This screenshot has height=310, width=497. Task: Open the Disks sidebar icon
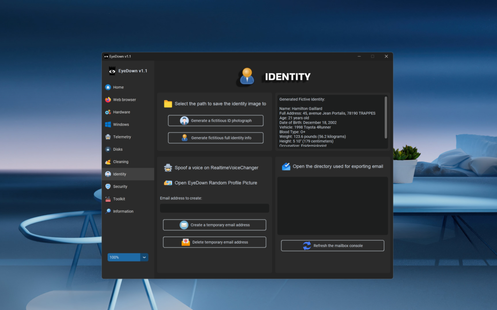[x=108, y=149]
